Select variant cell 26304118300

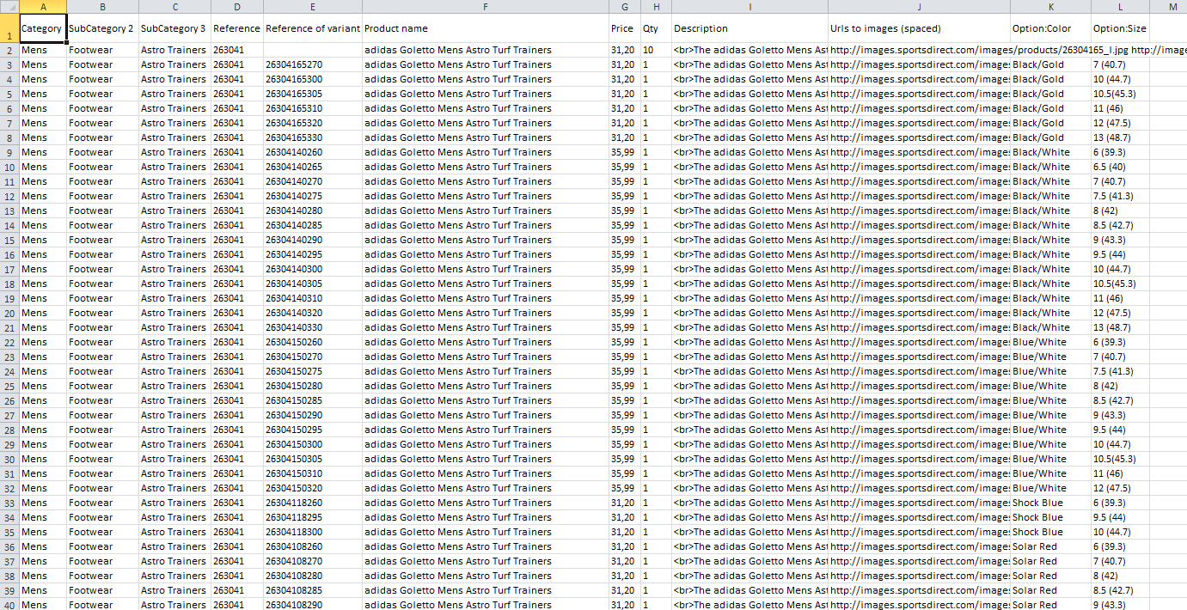click(313, 533)
